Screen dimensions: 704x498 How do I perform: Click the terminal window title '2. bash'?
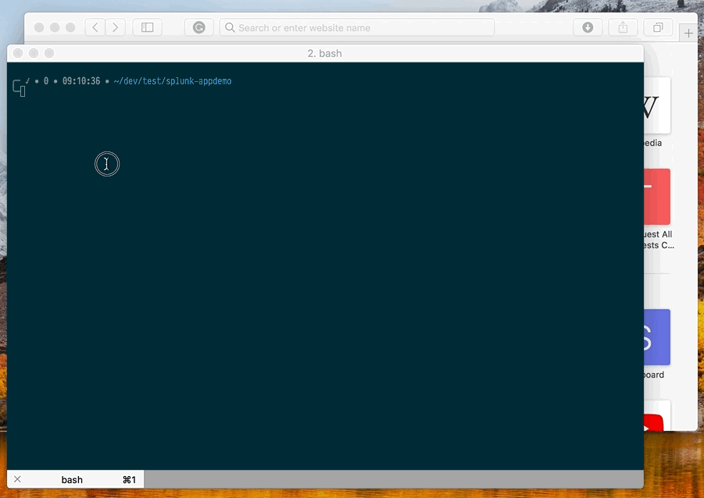click(324, 53)
